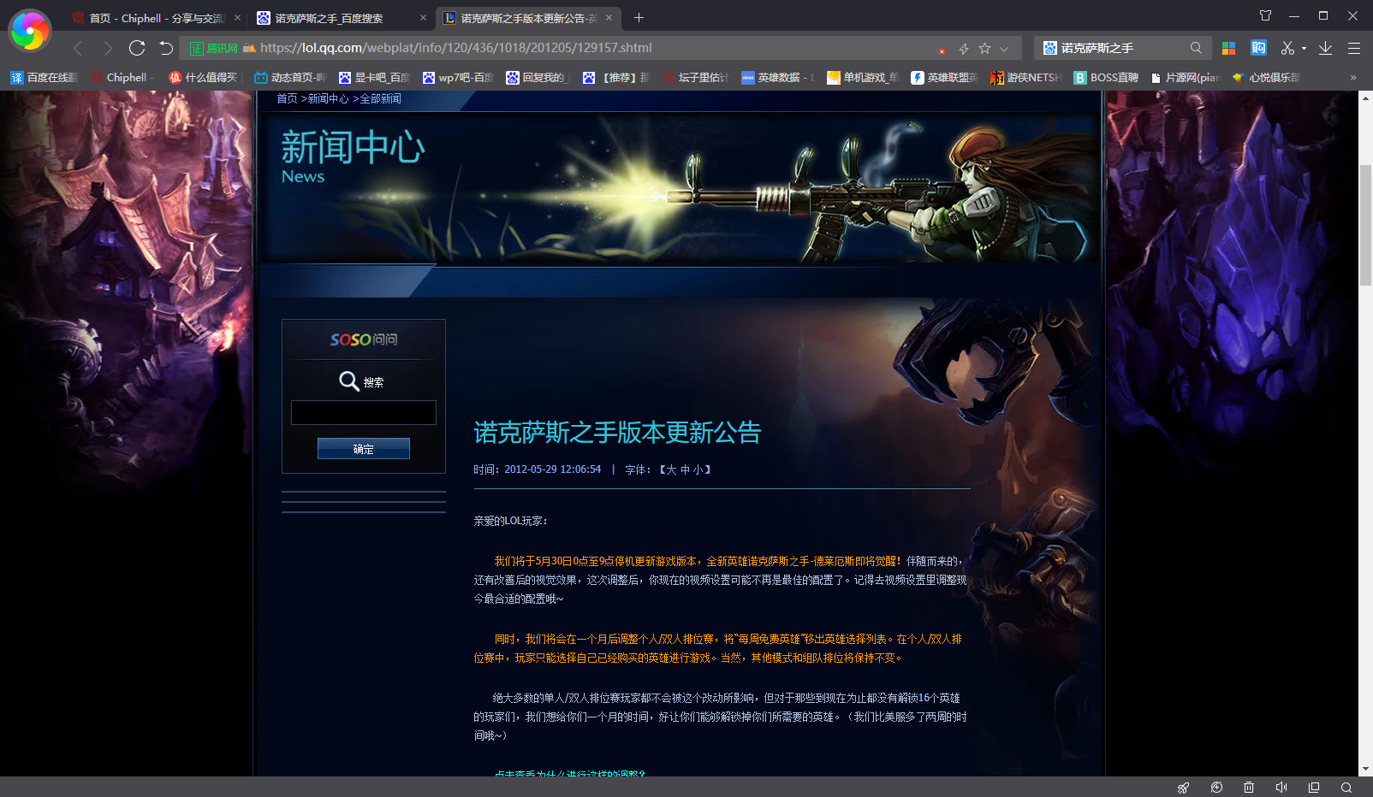The height and width of the screenshot is (797, 1373).
Task: Reload the current page
Action: click(x=137, y=48)
